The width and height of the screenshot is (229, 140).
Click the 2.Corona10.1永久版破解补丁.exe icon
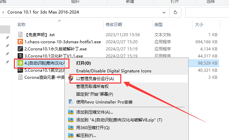[20, 49]
